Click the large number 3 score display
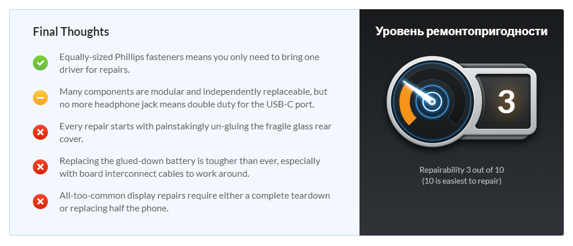This screenshot has height=246, width=573. (x=505, y=102)
